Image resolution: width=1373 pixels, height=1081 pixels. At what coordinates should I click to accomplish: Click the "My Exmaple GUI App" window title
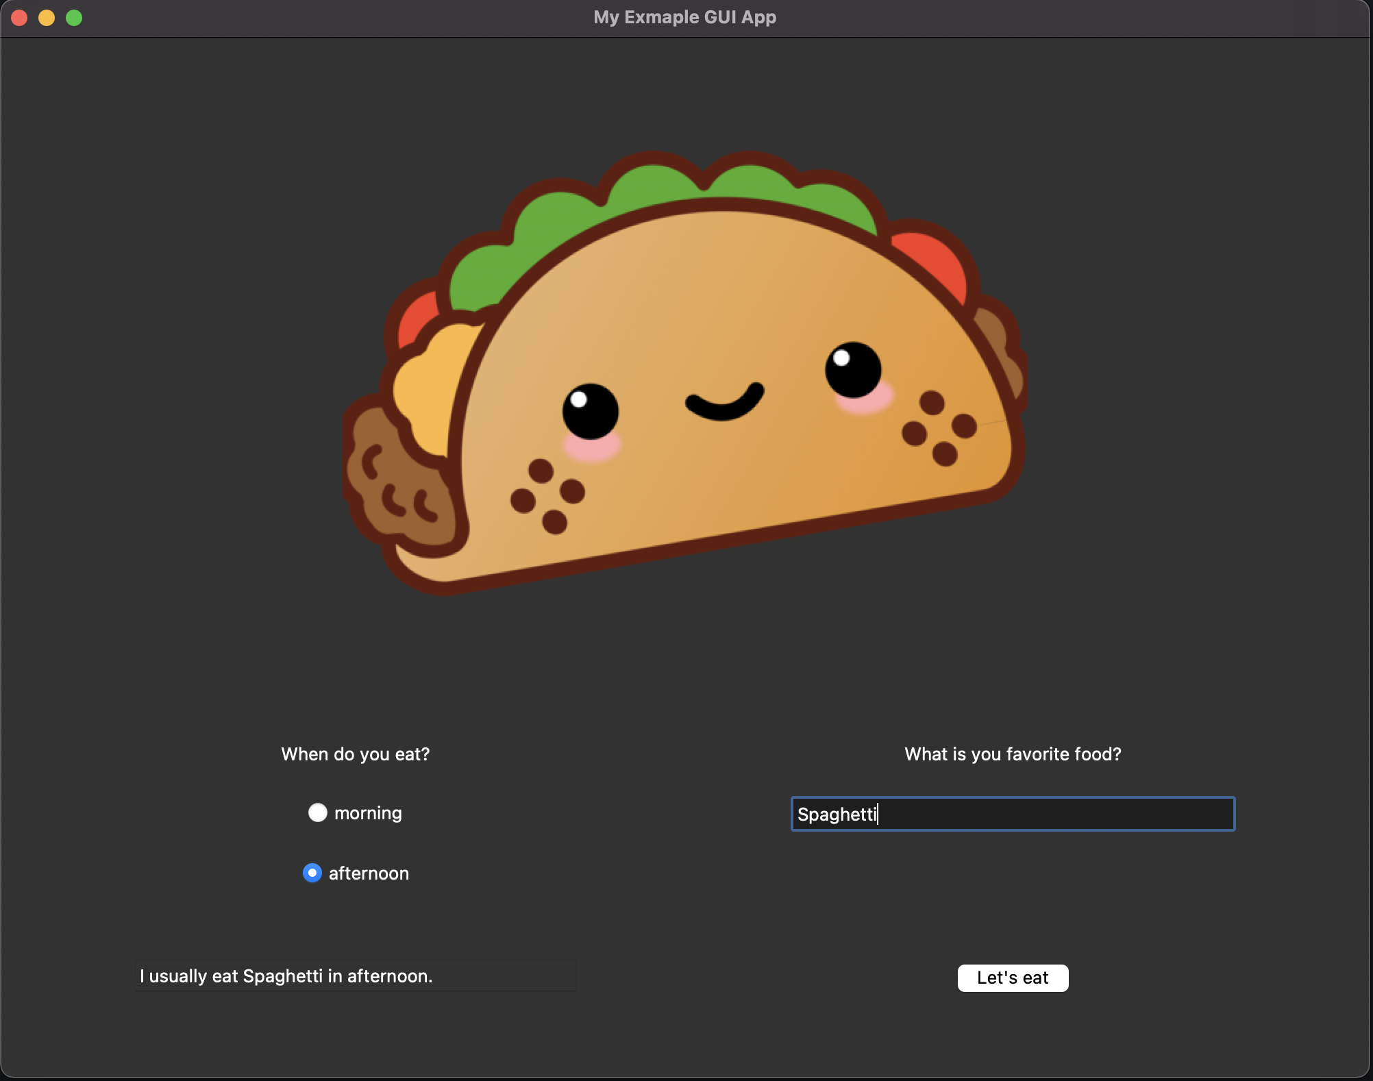coord(684,17)
